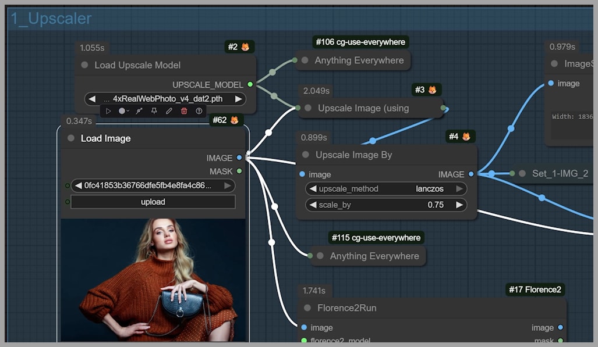The width and height of the screenshot is (598, 347).
Task: Open the node color dropdown in toolbar
Action: pyautogui.click(x=124, y=110)
